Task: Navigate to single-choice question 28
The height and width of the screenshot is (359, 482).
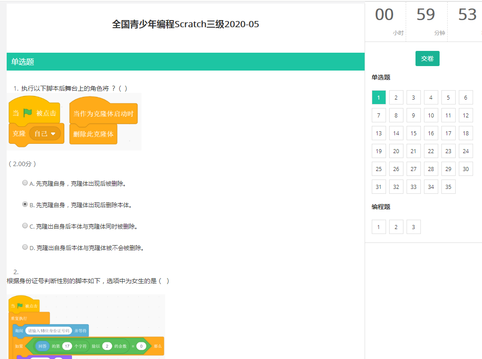Action: click(x=431, y=169)
